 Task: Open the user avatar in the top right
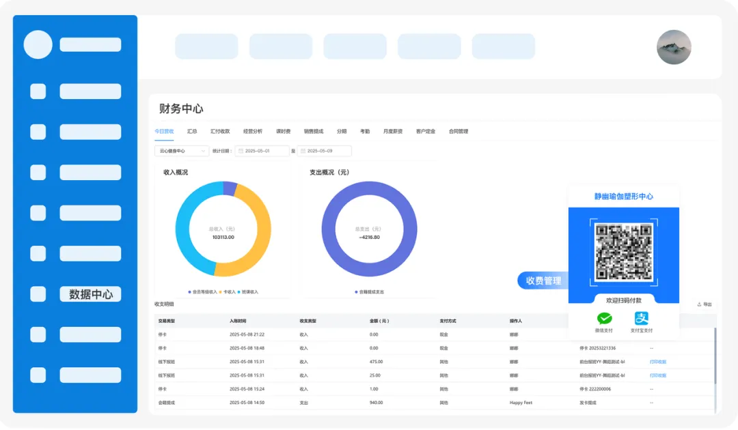[674, 47]
